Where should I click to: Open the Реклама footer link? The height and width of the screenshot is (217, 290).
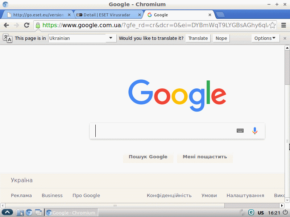tap(21, 195)
